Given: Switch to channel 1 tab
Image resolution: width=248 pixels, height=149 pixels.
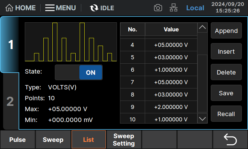Looking at the screenshot, I should tap(11, 45).
